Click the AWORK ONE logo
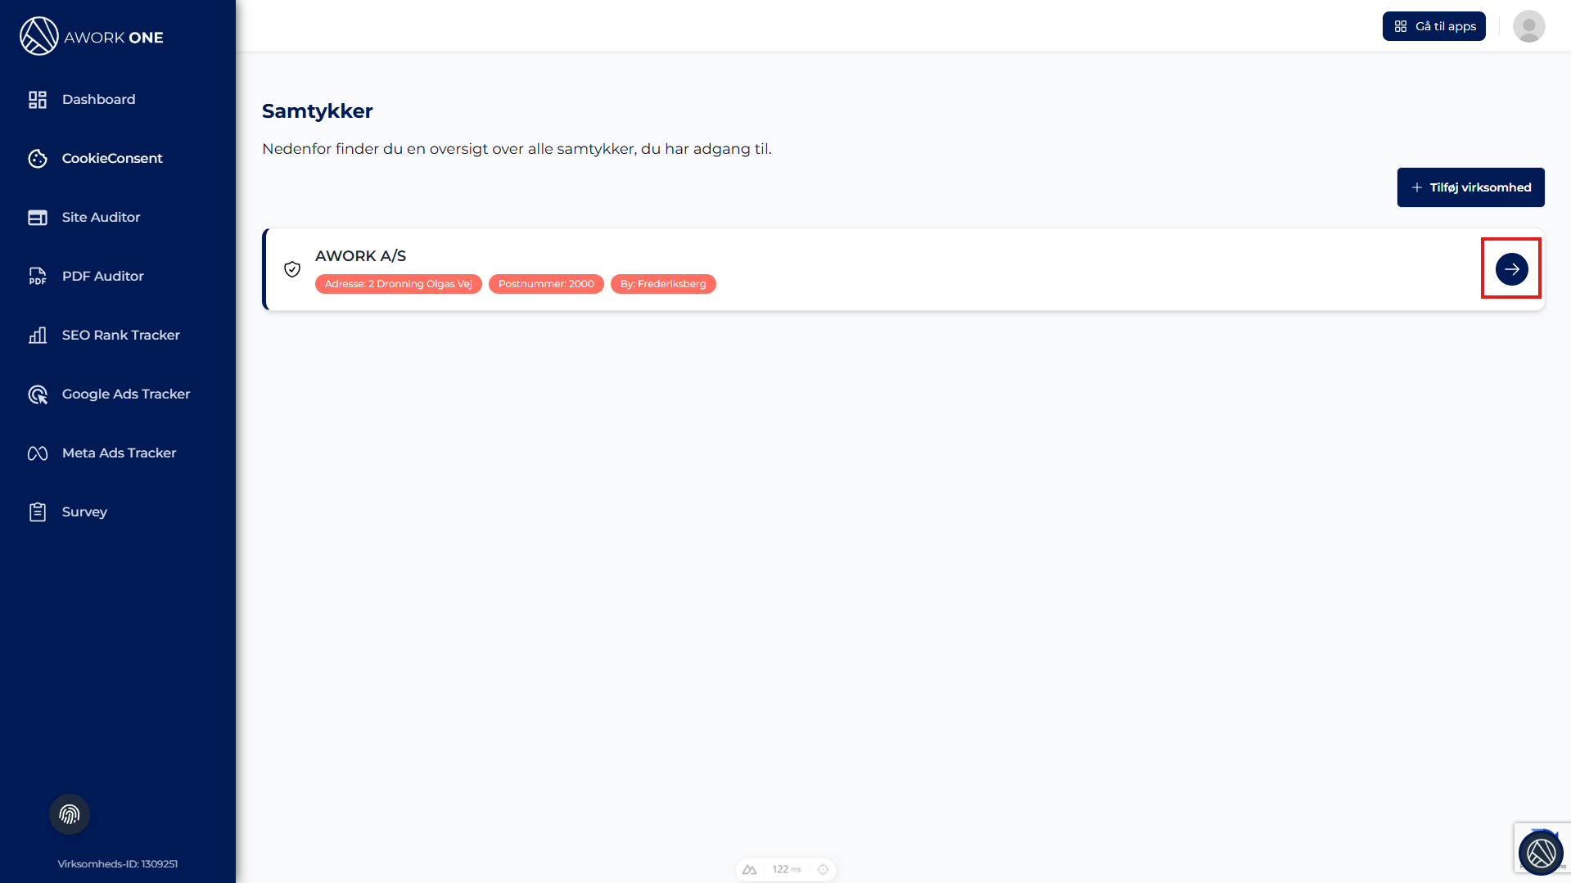 92,37
